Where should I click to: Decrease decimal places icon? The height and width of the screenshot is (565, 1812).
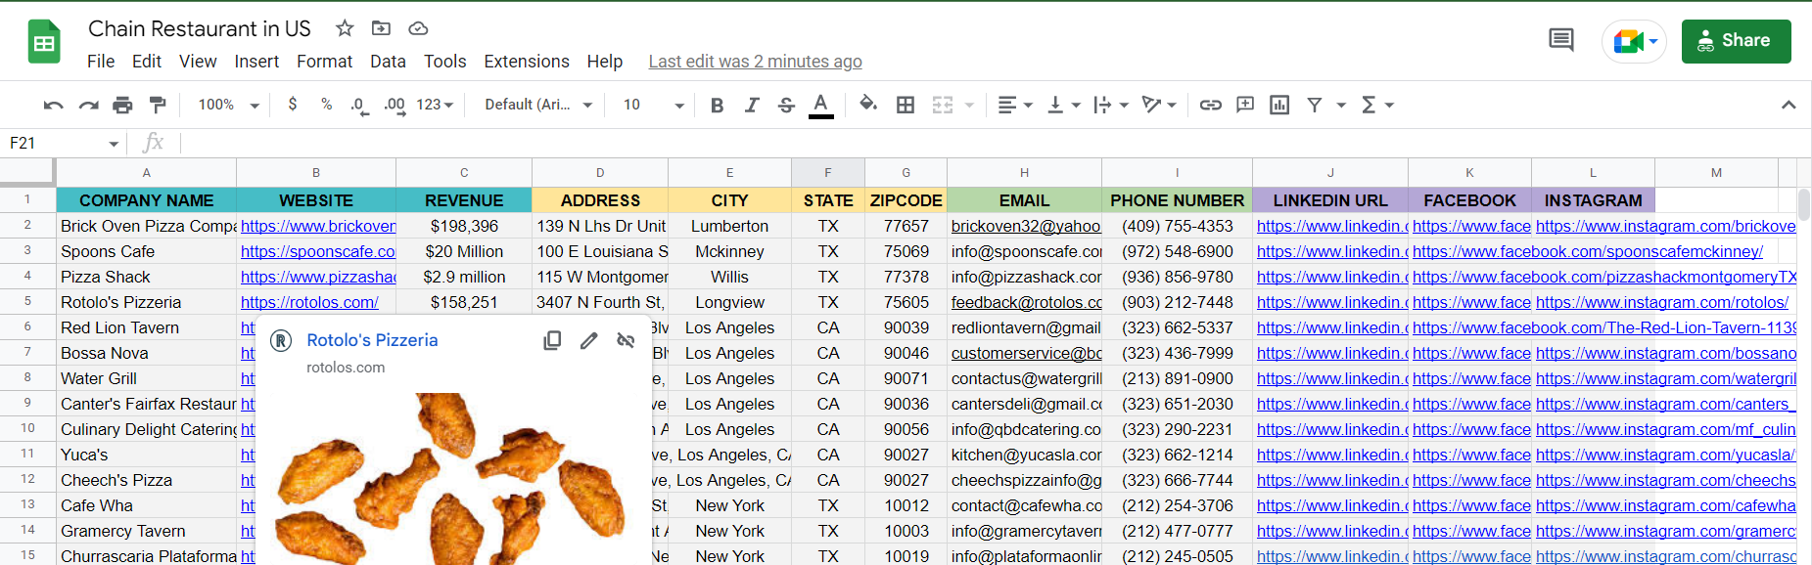coord(359,105)
